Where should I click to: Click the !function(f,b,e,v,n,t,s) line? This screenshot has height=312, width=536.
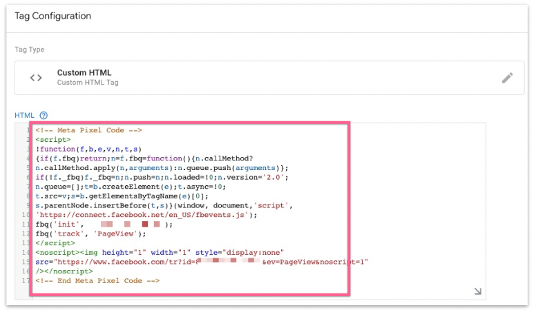click(x=88, y=149)
